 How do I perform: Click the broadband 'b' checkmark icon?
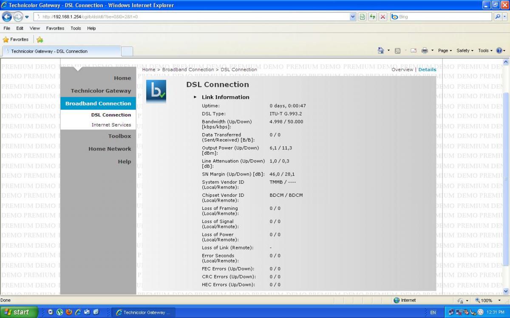(156, 91)
